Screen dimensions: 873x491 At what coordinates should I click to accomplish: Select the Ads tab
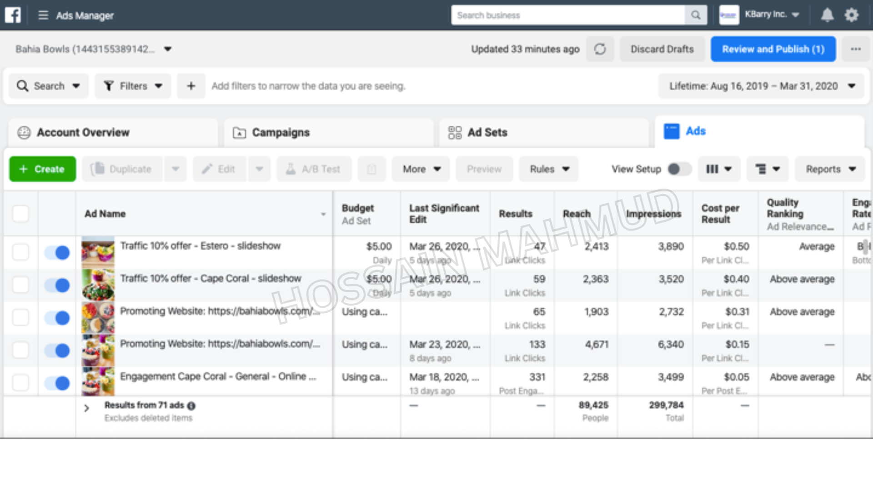pos(759,131)
